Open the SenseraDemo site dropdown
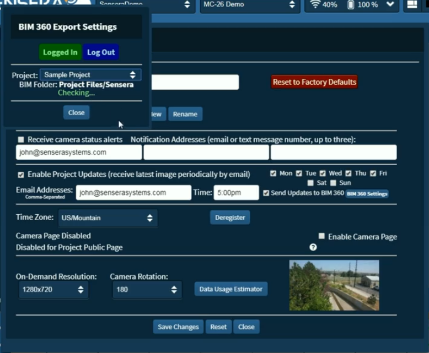Screen dimensions: 429x353 pos(145,5)
